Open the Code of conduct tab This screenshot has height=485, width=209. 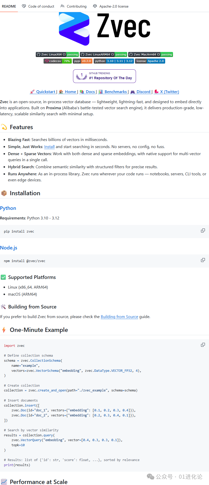pos(38,6)
